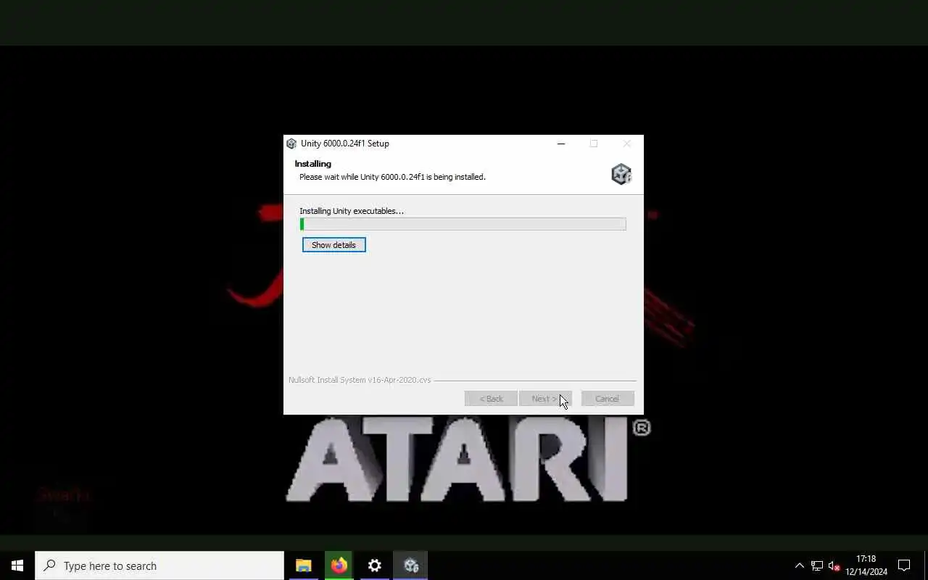Click the bold 'Installing' heading

[313, 164]
